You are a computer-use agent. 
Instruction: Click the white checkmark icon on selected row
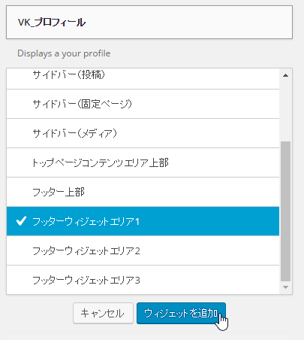tap(21, 221)
